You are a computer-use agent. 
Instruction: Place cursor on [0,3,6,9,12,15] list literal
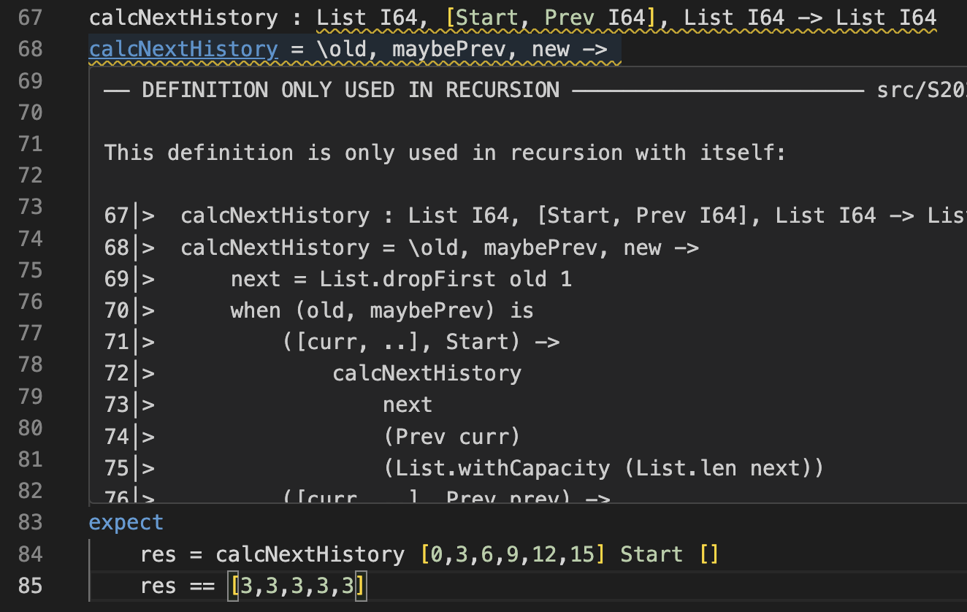tap(513, 554)
